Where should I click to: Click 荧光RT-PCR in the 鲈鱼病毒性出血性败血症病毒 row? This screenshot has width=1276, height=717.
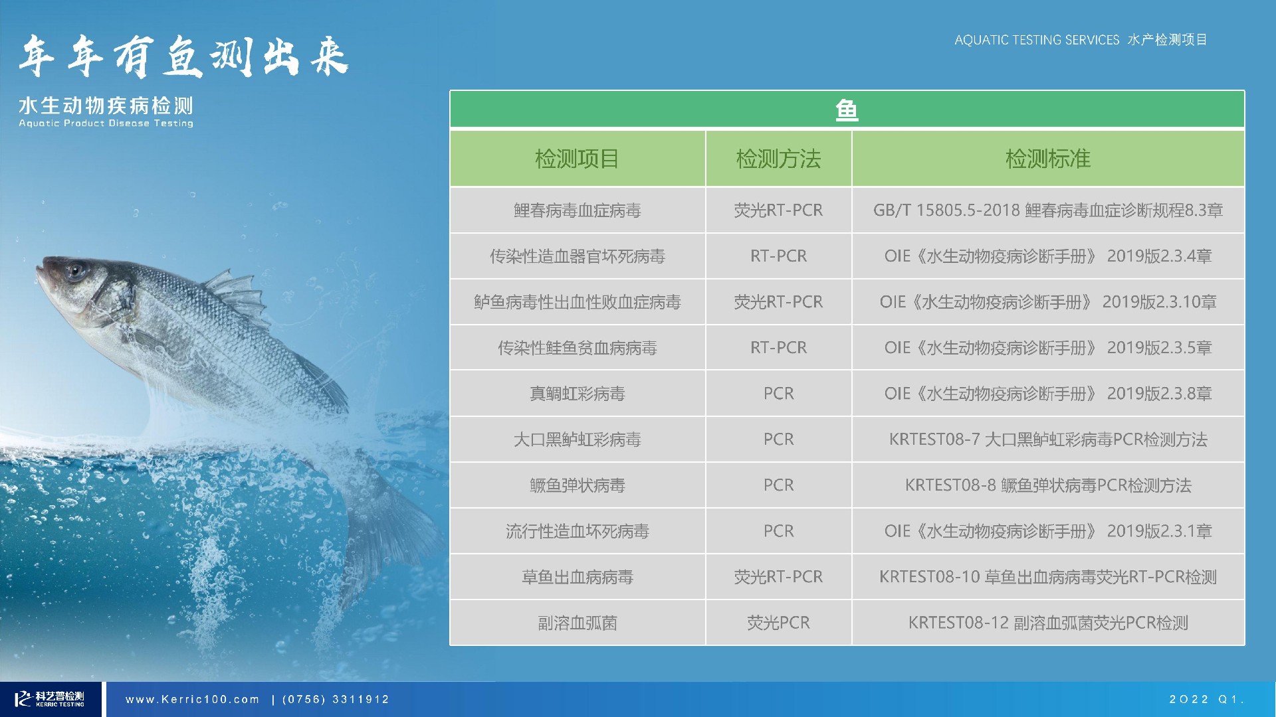(x=778, y=302)
